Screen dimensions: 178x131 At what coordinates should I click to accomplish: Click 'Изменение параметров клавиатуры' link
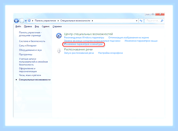point(83,44)
